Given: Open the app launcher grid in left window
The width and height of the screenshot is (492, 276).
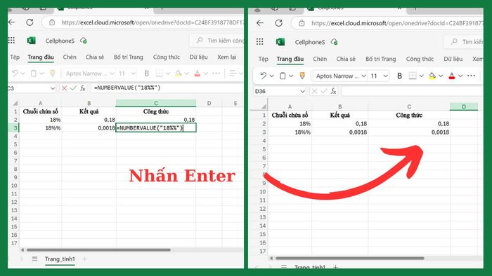Looking at the screenshot, I should (12, 40).
